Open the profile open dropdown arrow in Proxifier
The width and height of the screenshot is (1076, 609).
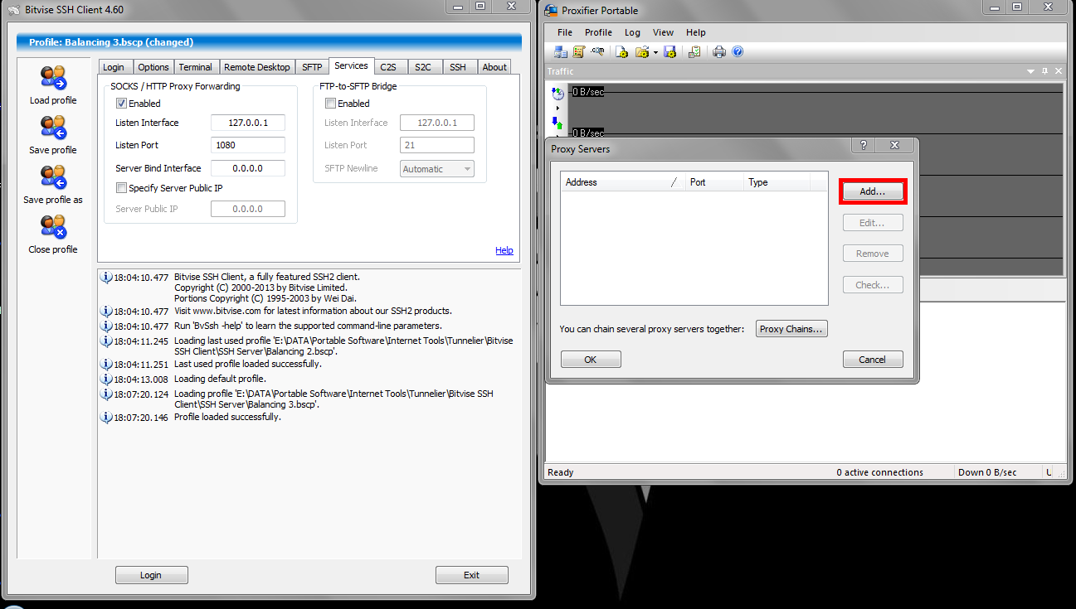click(655, 51)
